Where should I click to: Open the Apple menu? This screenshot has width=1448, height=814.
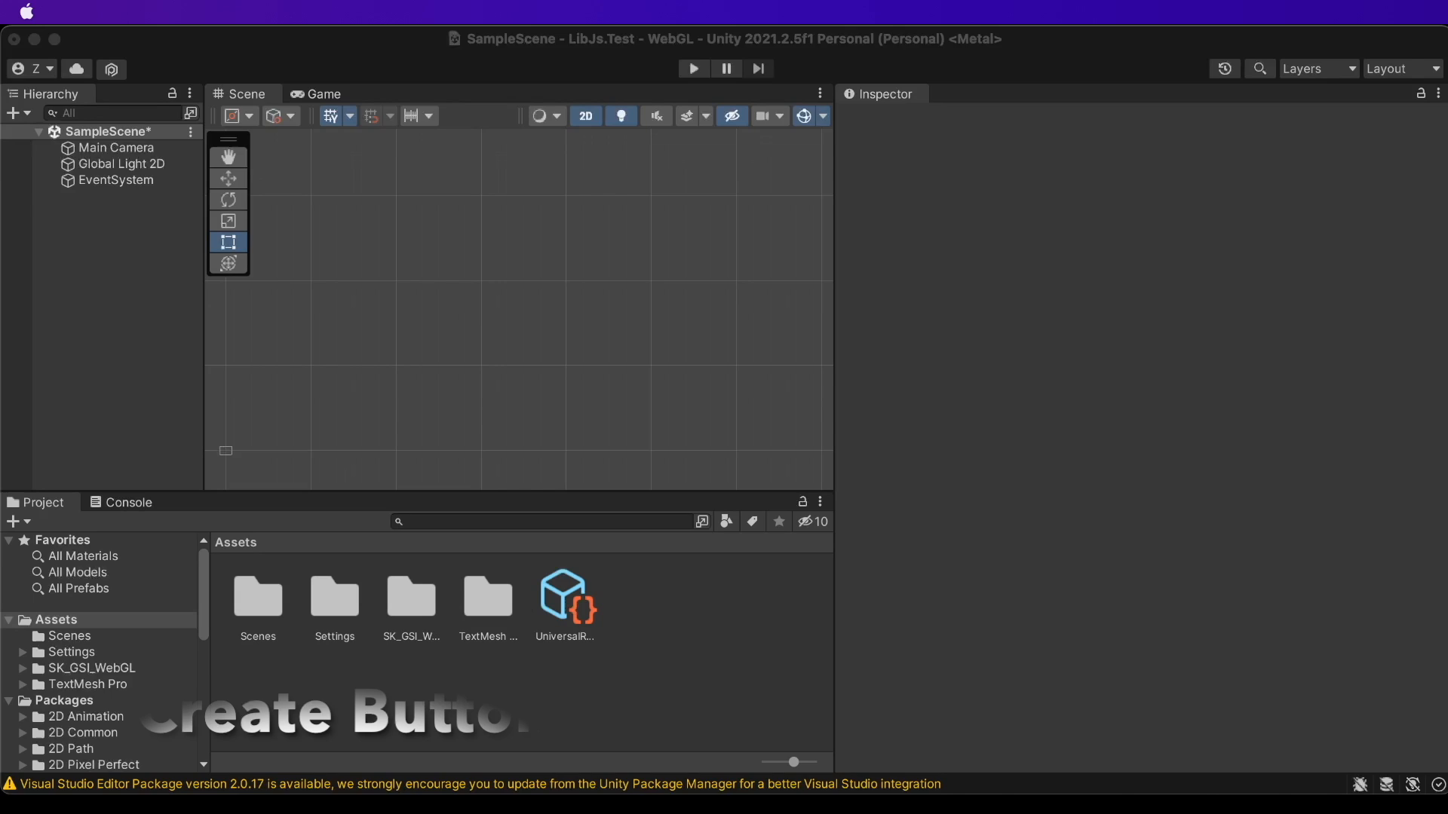click(26, 11)
